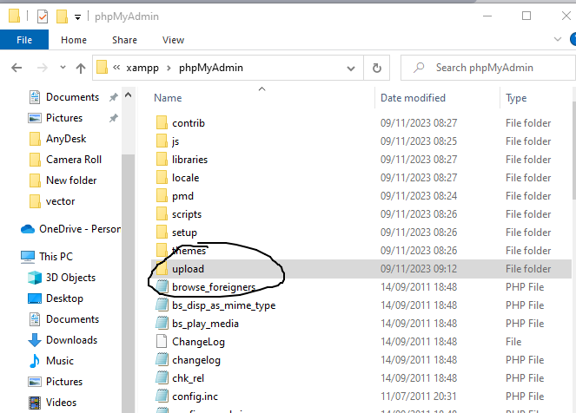The width and height of the screenshot is (576, 413).
Task: Select the pmd folder icon
Action: coord(162,196)
